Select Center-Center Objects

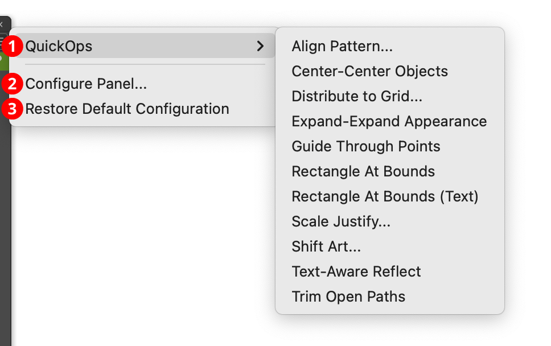pyautogui.click(x=369, y=71)
